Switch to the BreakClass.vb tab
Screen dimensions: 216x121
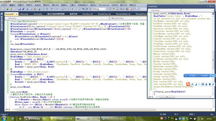[x=104, y=14]
